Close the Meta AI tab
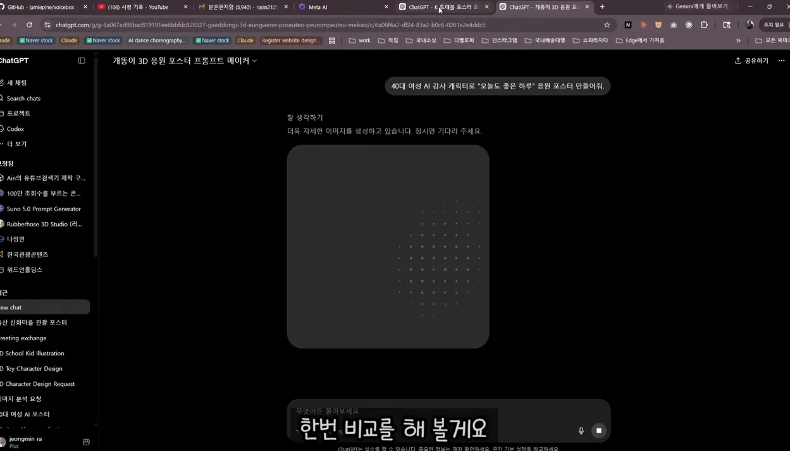 tap(386, 7)
